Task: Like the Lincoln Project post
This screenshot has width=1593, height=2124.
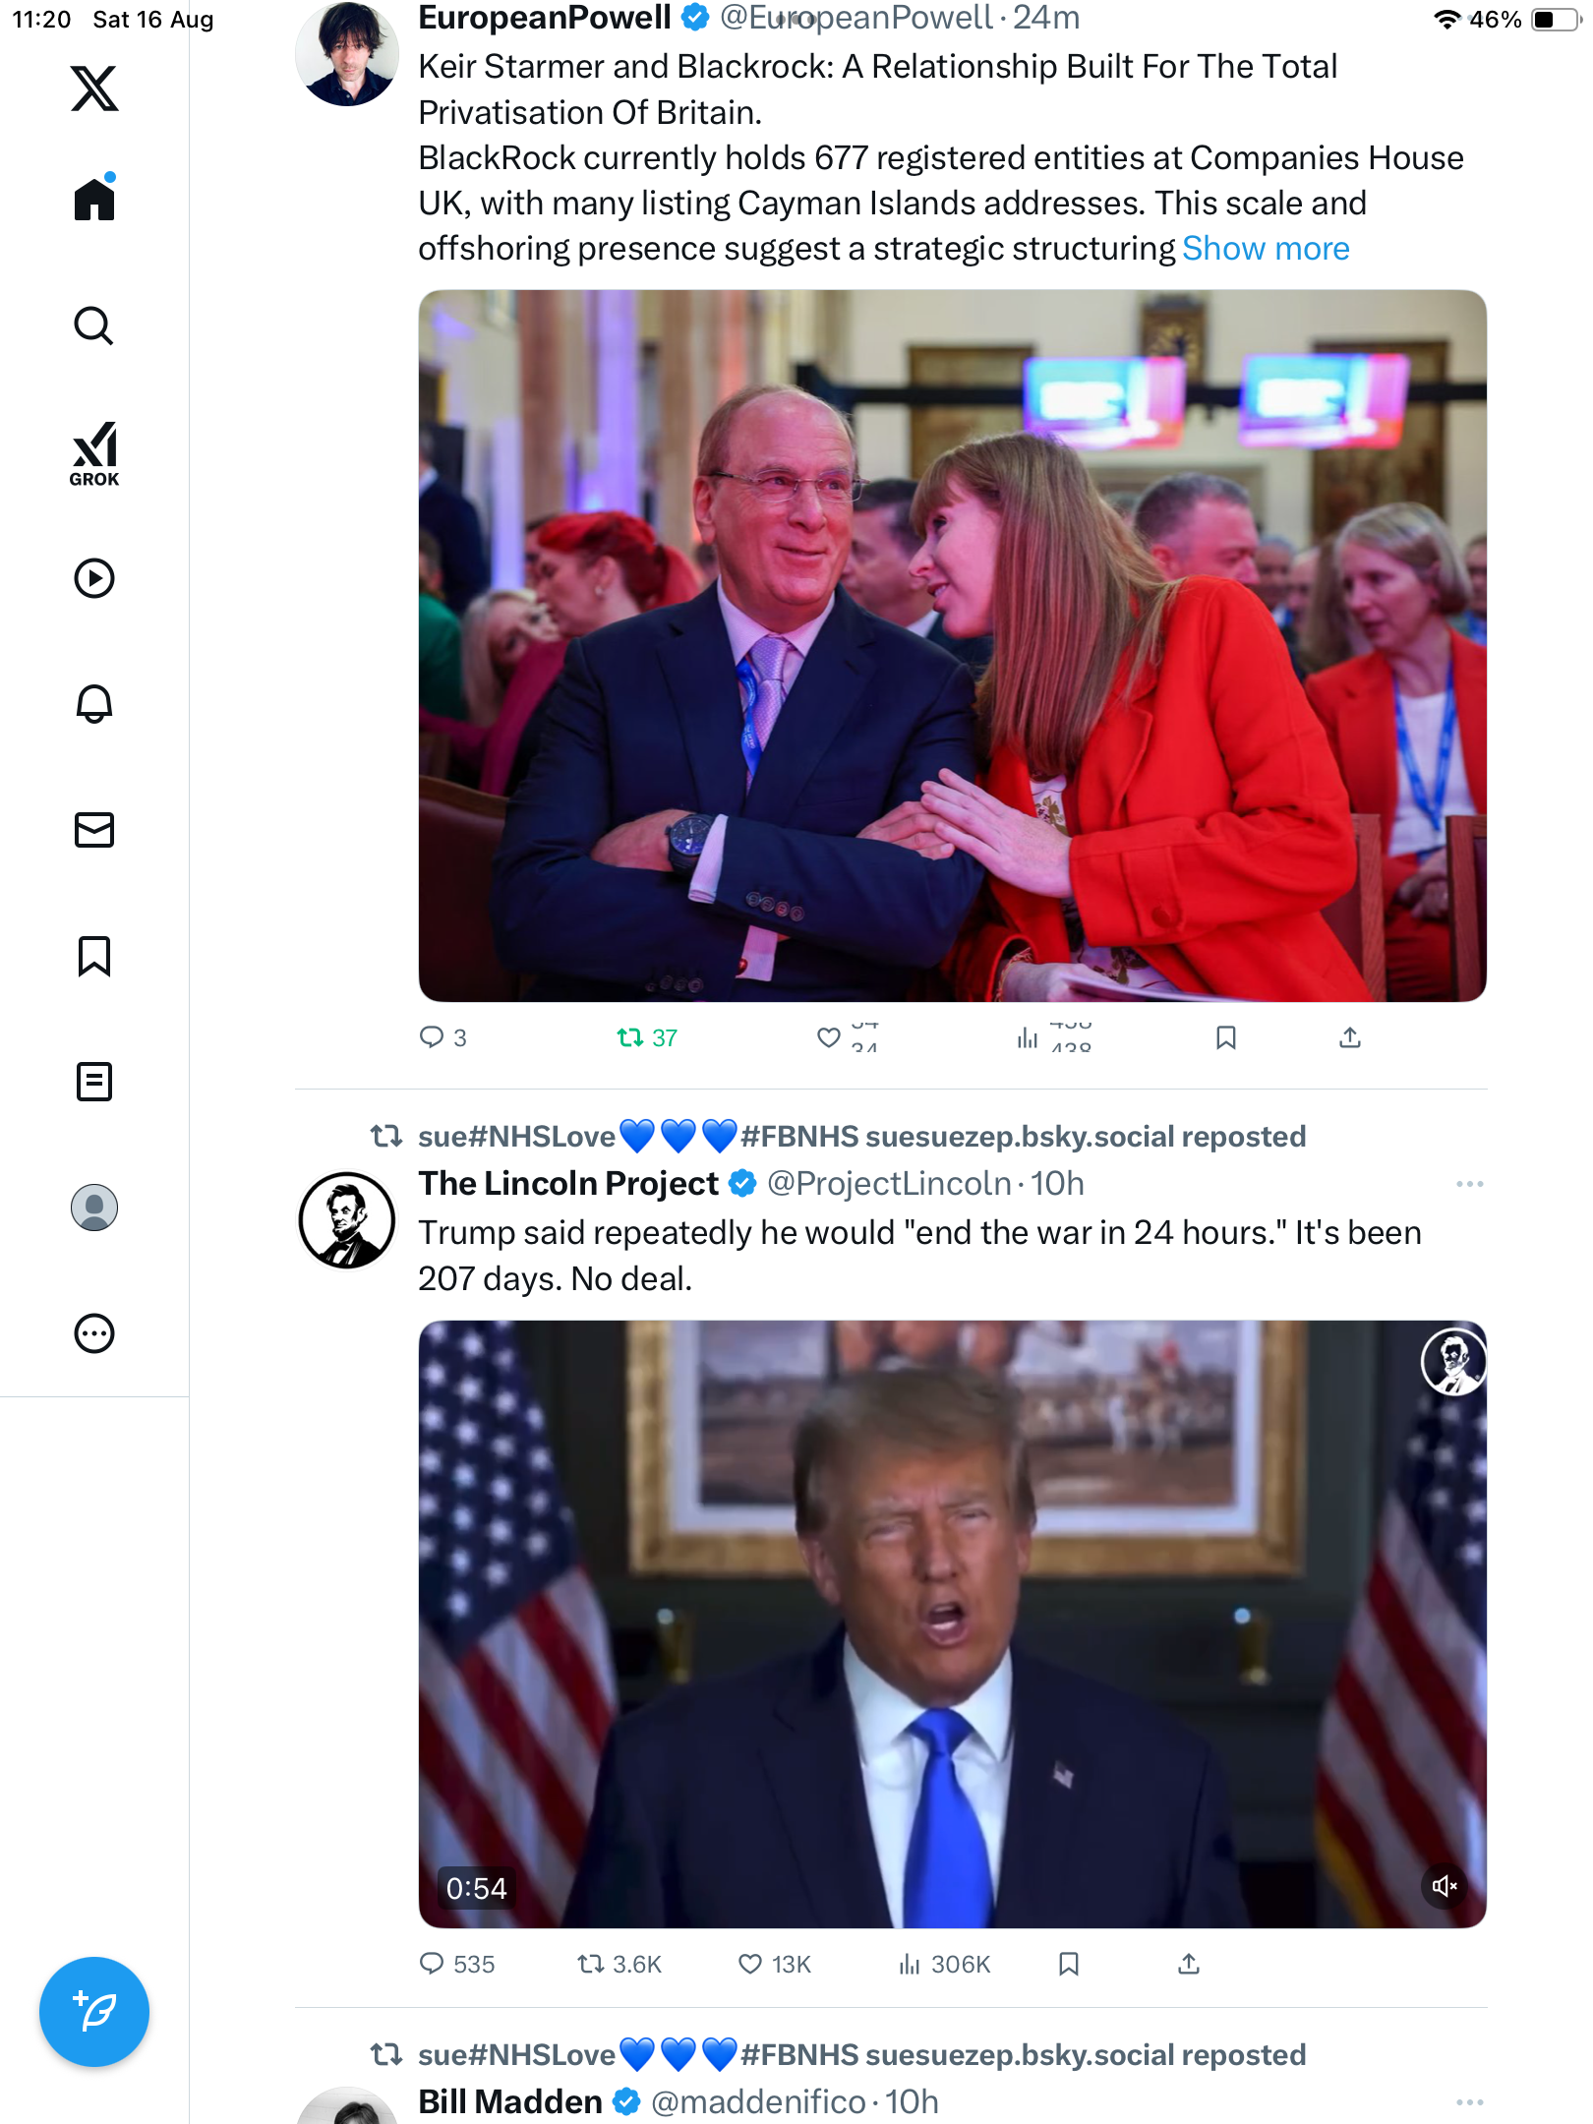Action: click(750, 1964)
